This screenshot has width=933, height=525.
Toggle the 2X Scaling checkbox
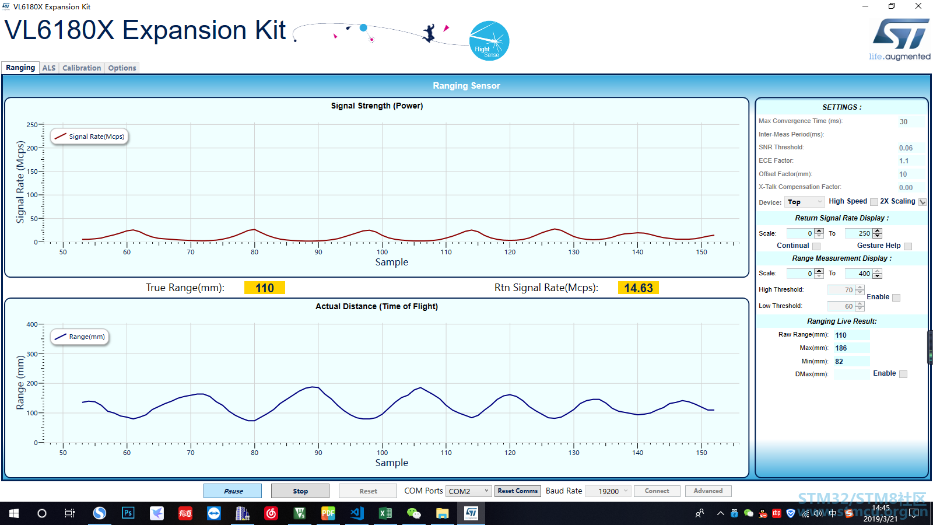[923, 202]
